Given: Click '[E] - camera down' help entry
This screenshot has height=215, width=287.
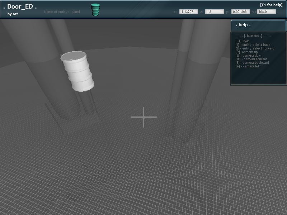Looking at the screenshot, I should [x=249, y=56].
